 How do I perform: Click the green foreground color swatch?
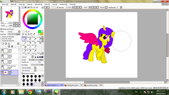pos(40,32)
